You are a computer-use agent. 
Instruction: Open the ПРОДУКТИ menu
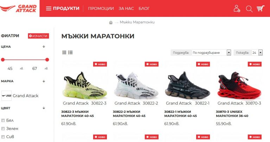63,8
